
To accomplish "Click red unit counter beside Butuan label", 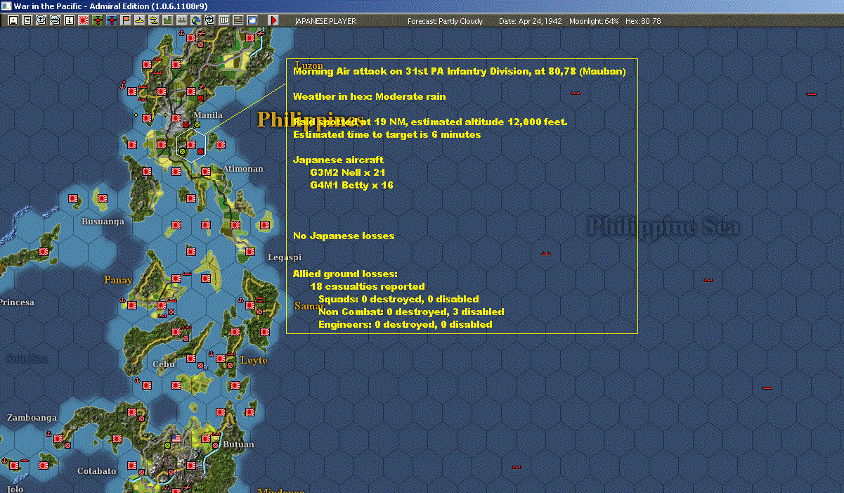I will [215, 445].
